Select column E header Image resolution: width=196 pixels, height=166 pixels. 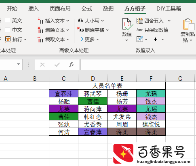pos(122,78)
